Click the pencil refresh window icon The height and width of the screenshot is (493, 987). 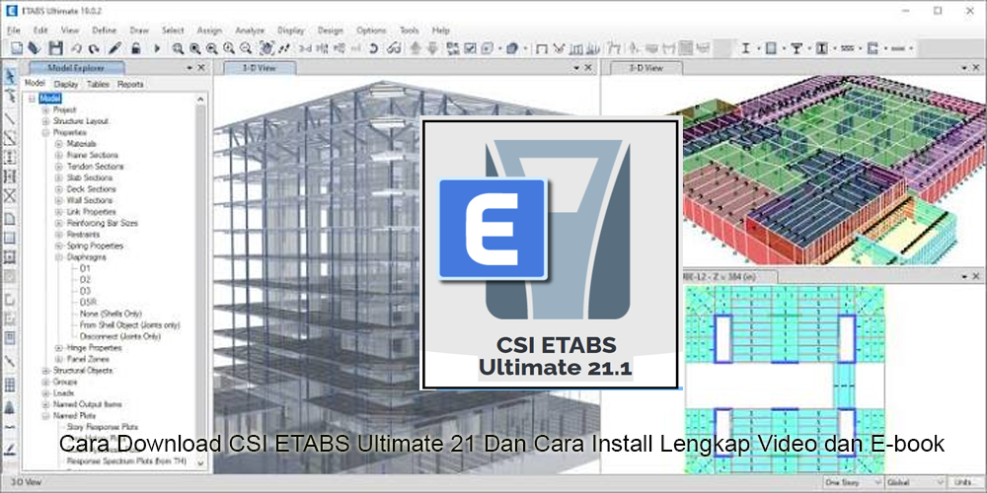tap(114, 48)
